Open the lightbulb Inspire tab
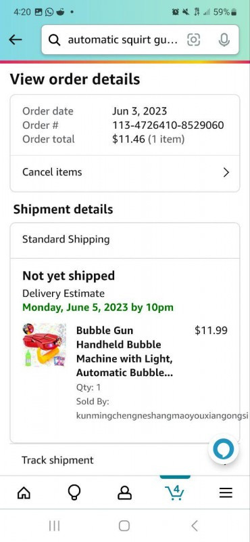 point(74,493)
